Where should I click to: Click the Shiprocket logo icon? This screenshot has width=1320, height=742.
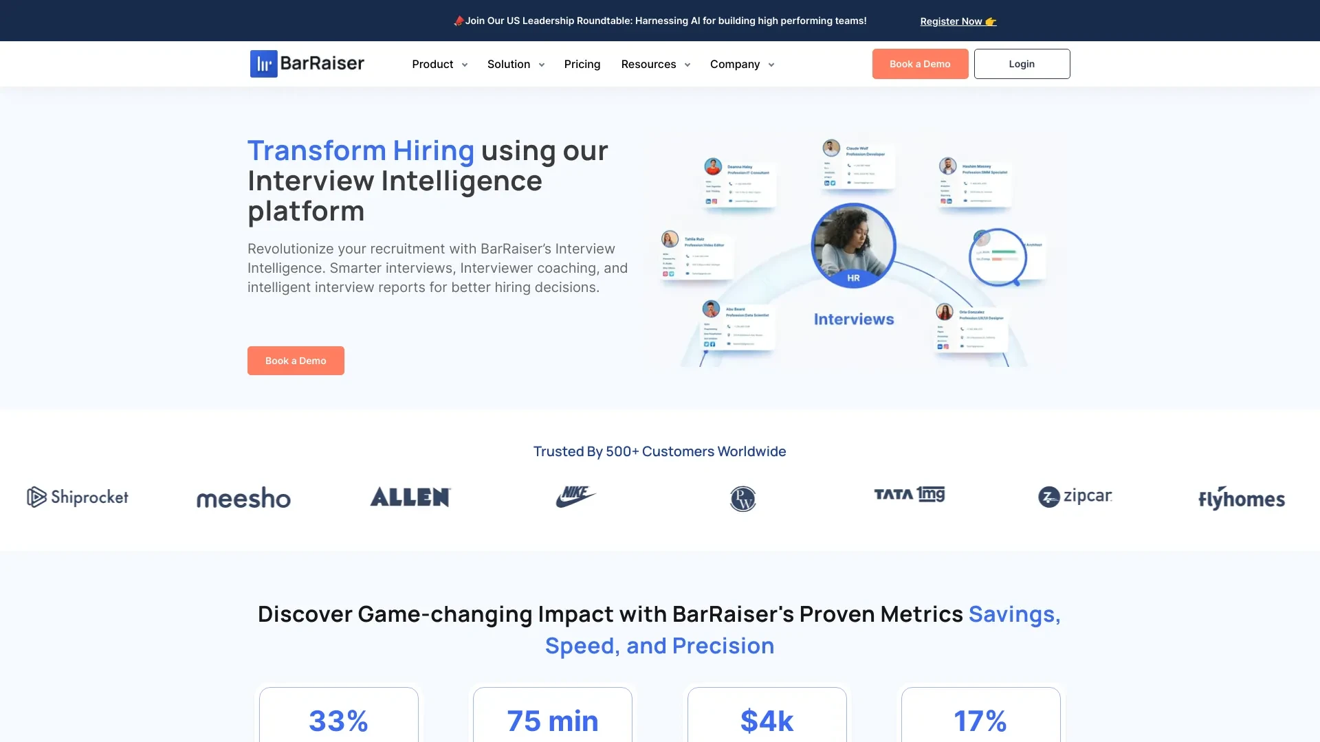[35, 497]
